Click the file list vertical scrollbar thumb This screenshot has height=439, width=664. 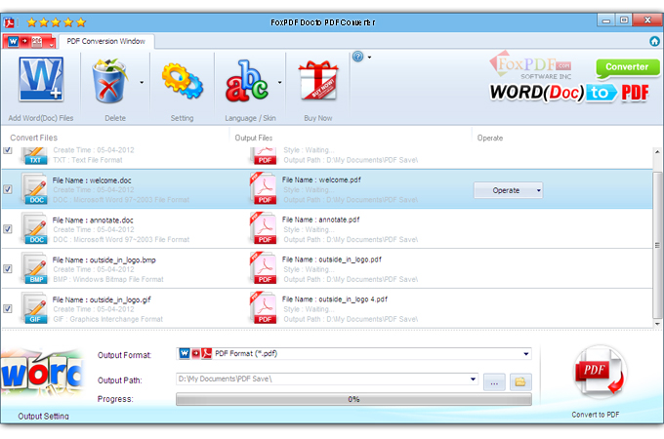657,245
